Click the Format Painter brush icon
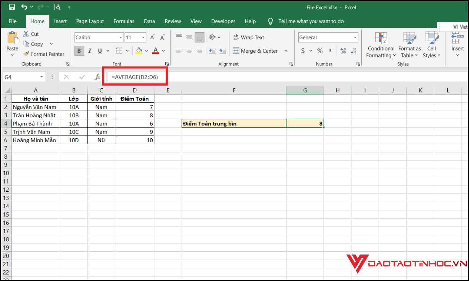469x281 pixels. tap(26, 54)
